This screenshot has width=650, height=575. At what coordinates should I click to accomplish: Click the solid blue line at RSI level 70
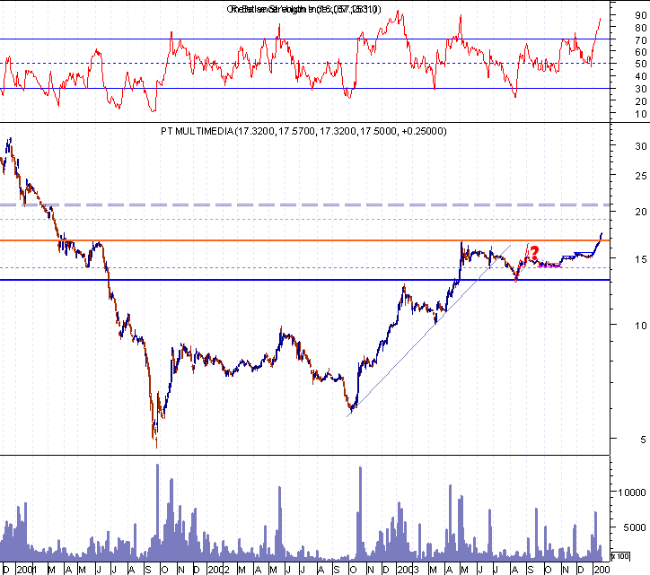point(304,39)
